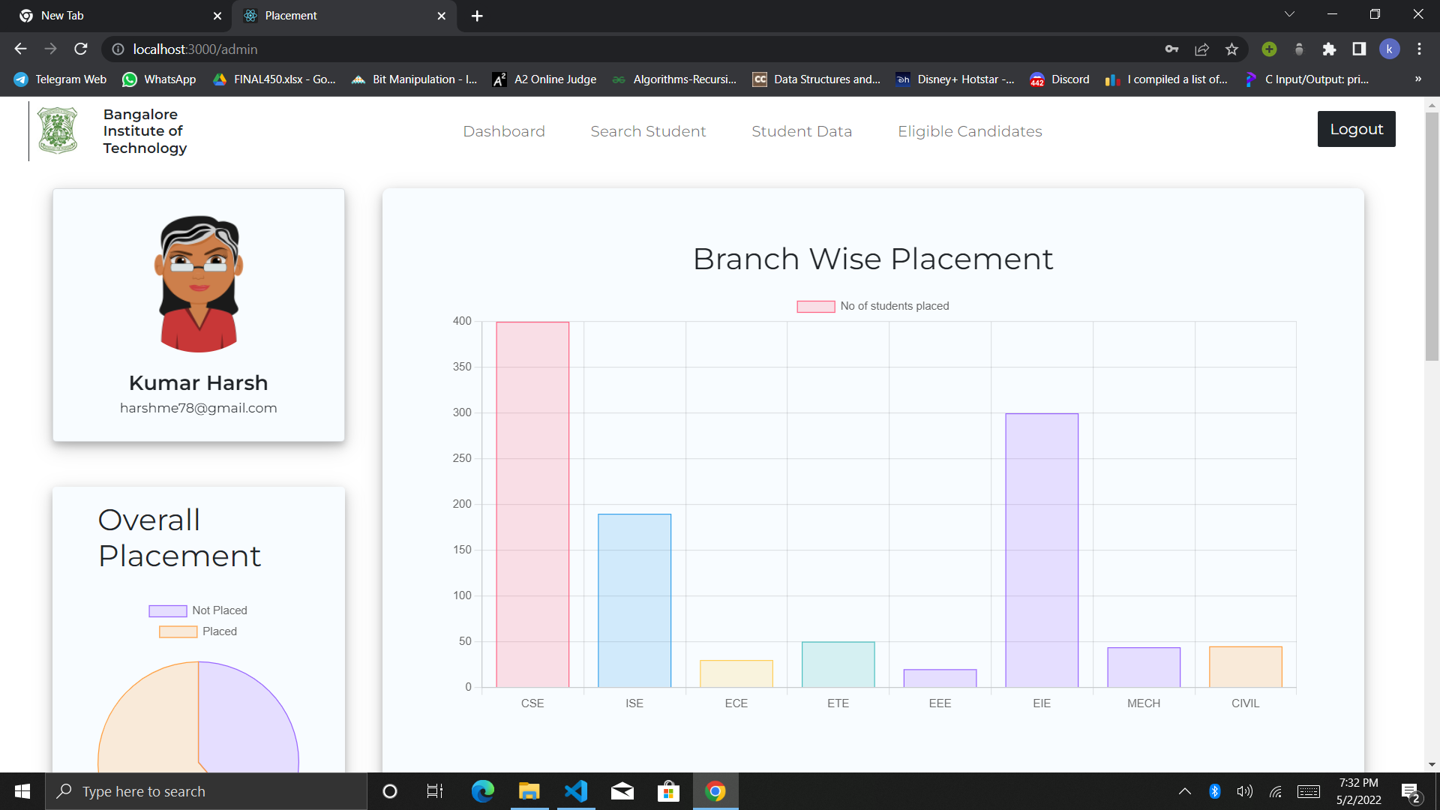Reload the current page
The width and height of the screenshot is (1440, 810).
point(80,49)
